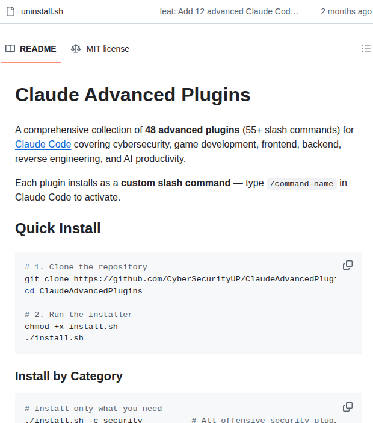The image size is (373, 423).
Task: Click the 'chmod +x install.sh' line
Action: tap(72, 327)
